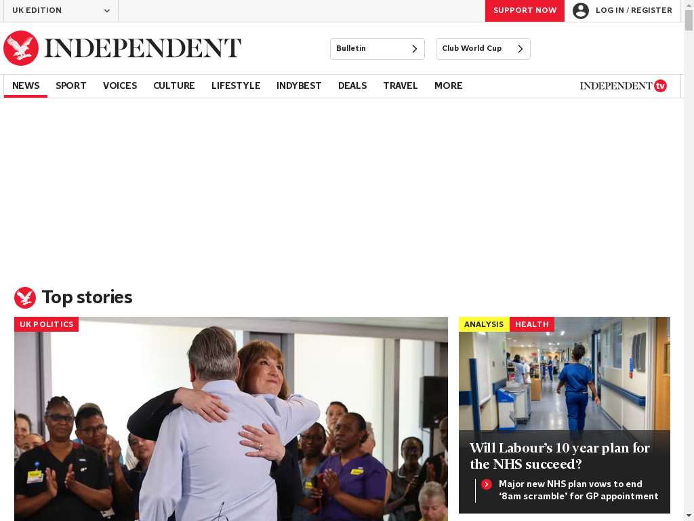Open the Voices section
Viewport: 694px width, 521px height.
[x=120, y=85]
